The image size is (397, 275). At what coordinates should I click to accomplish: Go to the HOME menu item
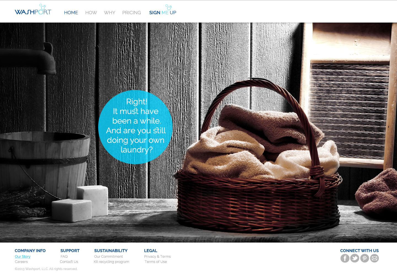tap(71, 13)
